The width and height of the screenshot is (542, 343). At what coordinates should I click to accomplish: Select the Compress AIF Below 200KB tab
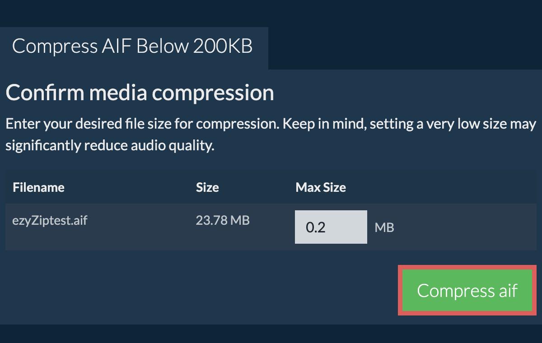click(x=132, y=46)
